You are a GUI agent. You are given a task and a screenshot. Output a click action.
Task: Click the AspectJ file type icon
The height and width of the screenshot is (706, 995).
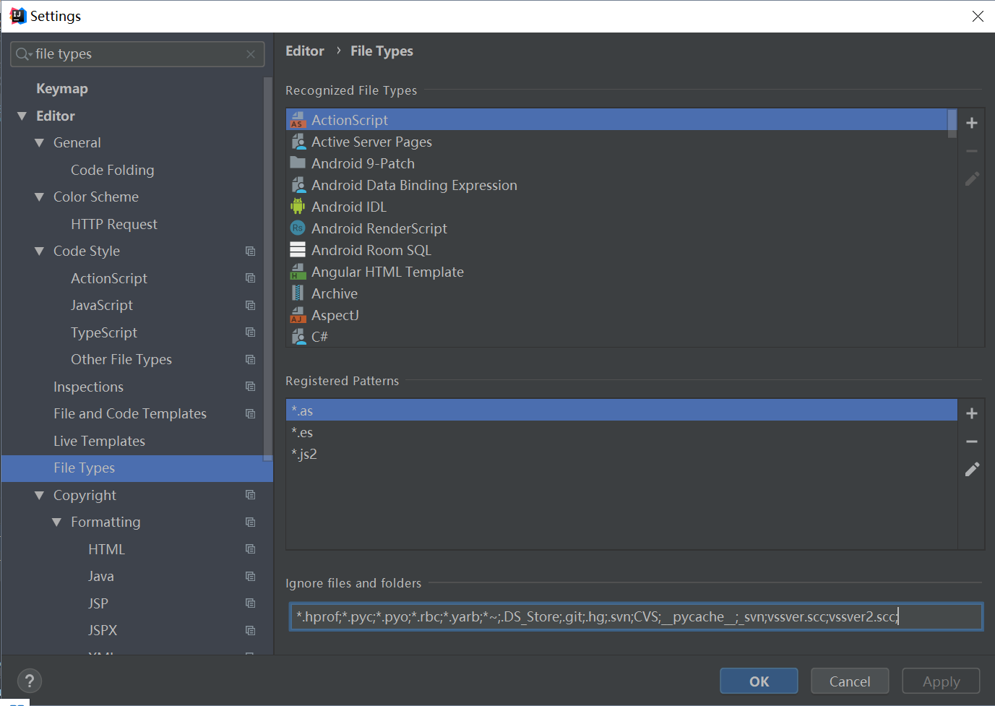(298, 315)
